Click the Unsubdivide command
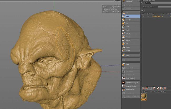The width and height of the screenshot is (171, 109). pos(131,93)
